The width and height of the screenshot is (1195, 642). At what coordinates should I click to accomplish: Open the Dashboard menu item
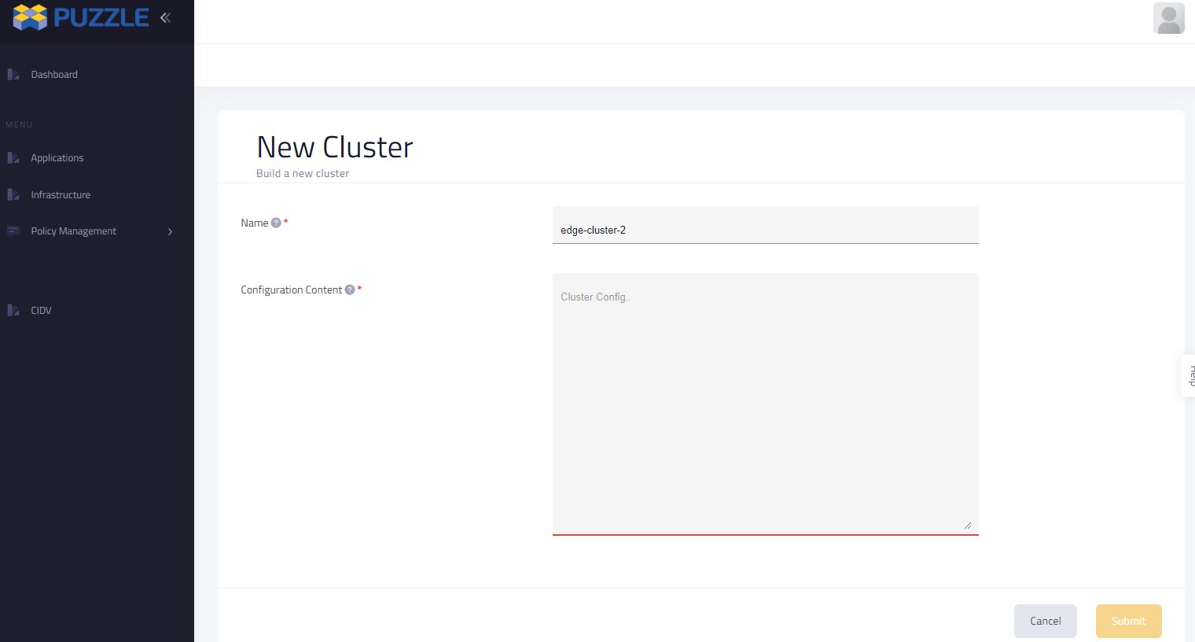pyautogui.click(x=54, y=75)
